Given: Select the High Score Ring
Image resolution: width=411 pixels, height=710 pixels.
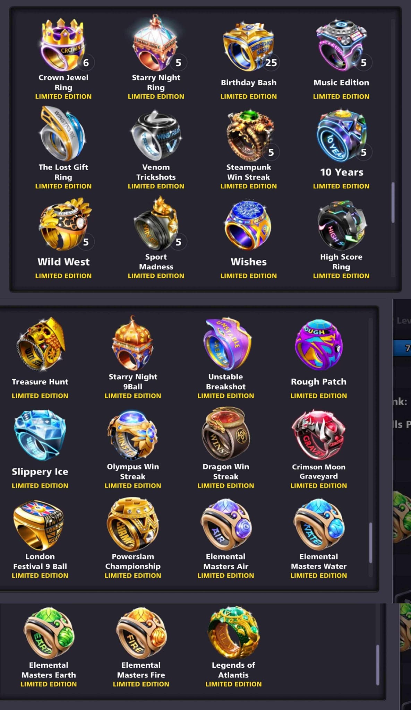Looking at the screenshot, I should click(342, 225).
